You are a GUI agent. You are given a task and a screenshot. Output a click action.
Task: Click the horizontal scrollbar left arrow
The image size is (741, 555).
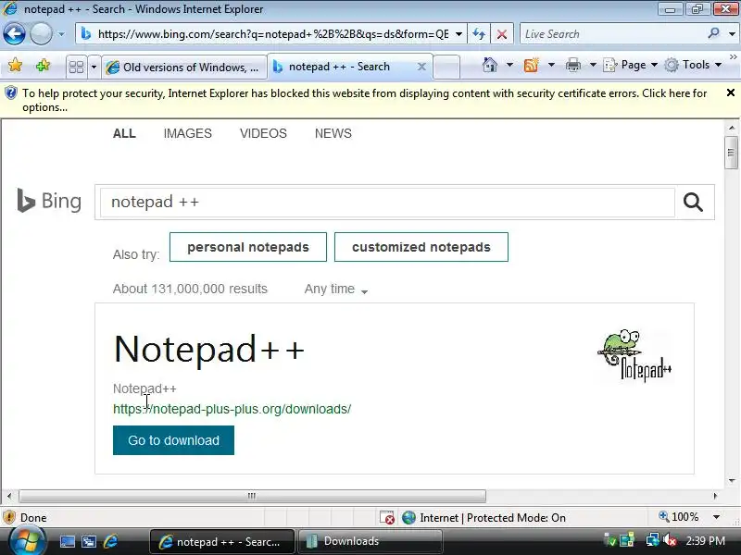click(x=9, y=496)
